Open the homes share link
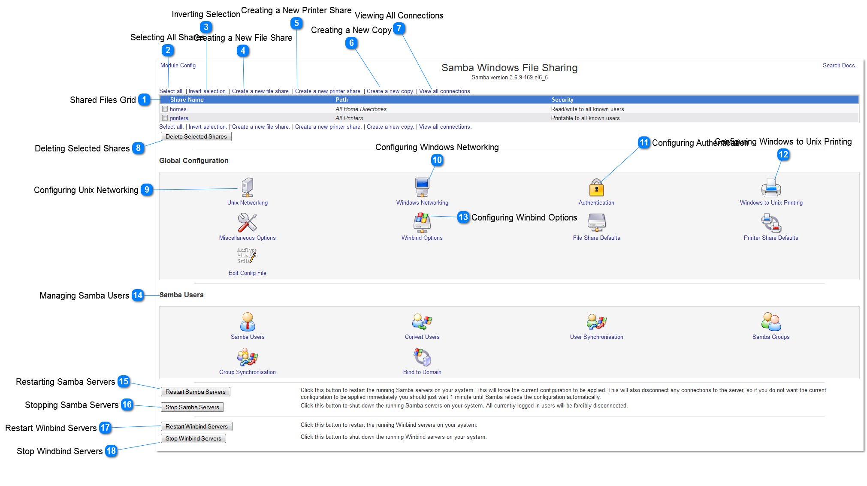867x486 pixels. [178, 109]
